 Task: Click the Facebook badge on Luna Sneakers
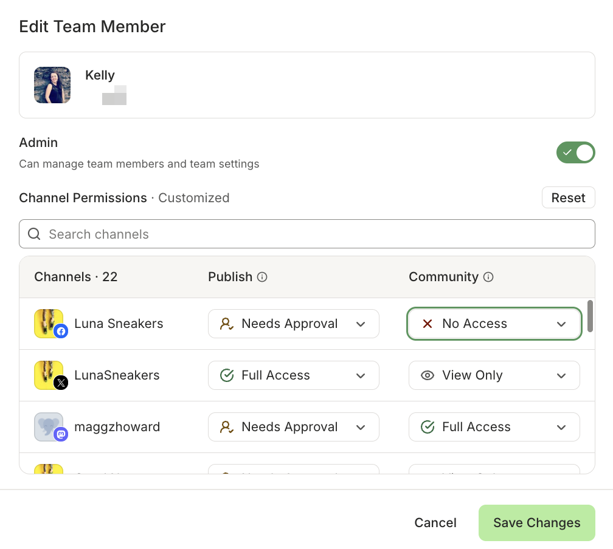click(x=61, y=332)
